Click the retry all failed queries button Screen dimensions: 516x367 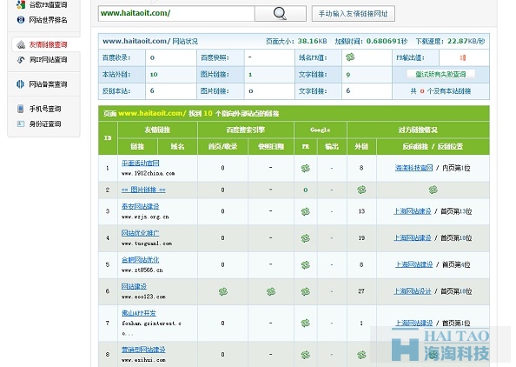click(x=440, y=75)
